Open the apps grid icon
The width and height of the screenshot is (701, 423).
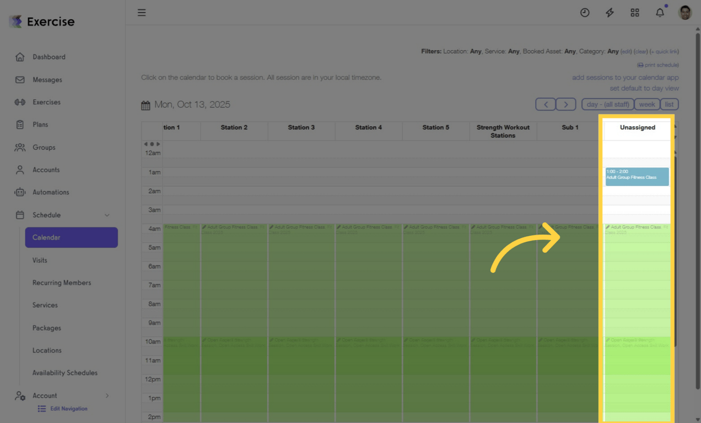click(634, 12)
